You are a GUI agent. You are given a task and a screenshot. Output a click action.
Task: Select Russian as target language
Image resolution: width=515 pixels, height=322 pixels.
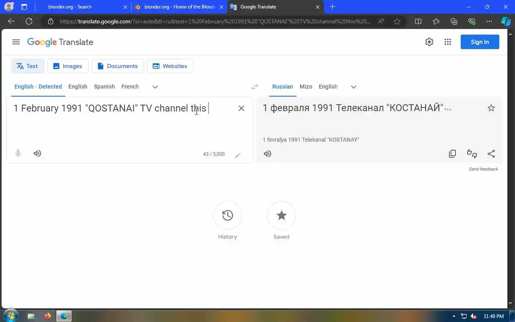click(282, 87)
